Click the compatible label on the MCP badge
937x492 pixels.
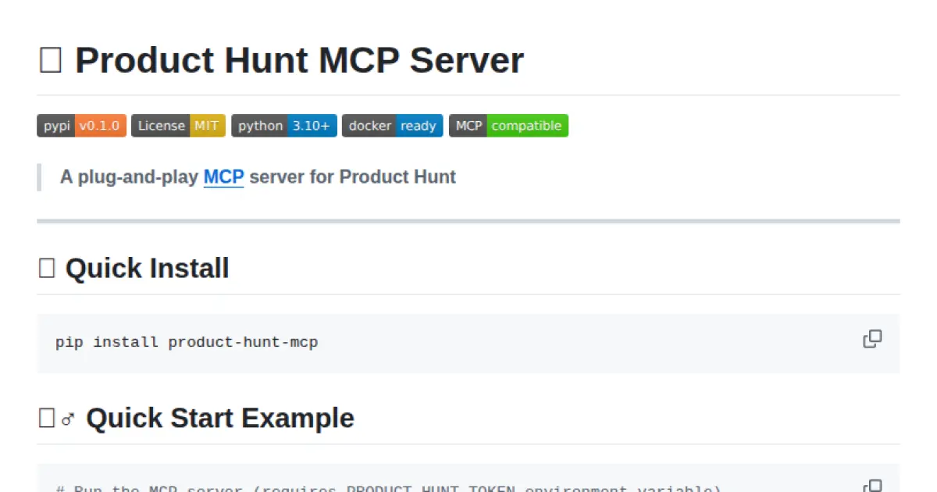point(529,126)
